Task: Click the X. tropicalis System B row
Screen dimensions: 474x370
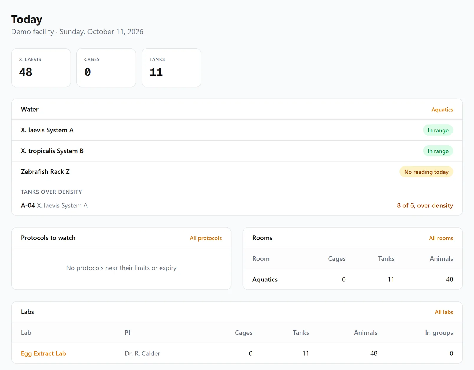Action: tap(237, 151)
